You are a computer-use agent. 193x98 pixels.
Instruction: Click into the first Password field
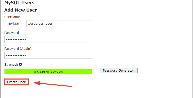[x=48, y=40]
